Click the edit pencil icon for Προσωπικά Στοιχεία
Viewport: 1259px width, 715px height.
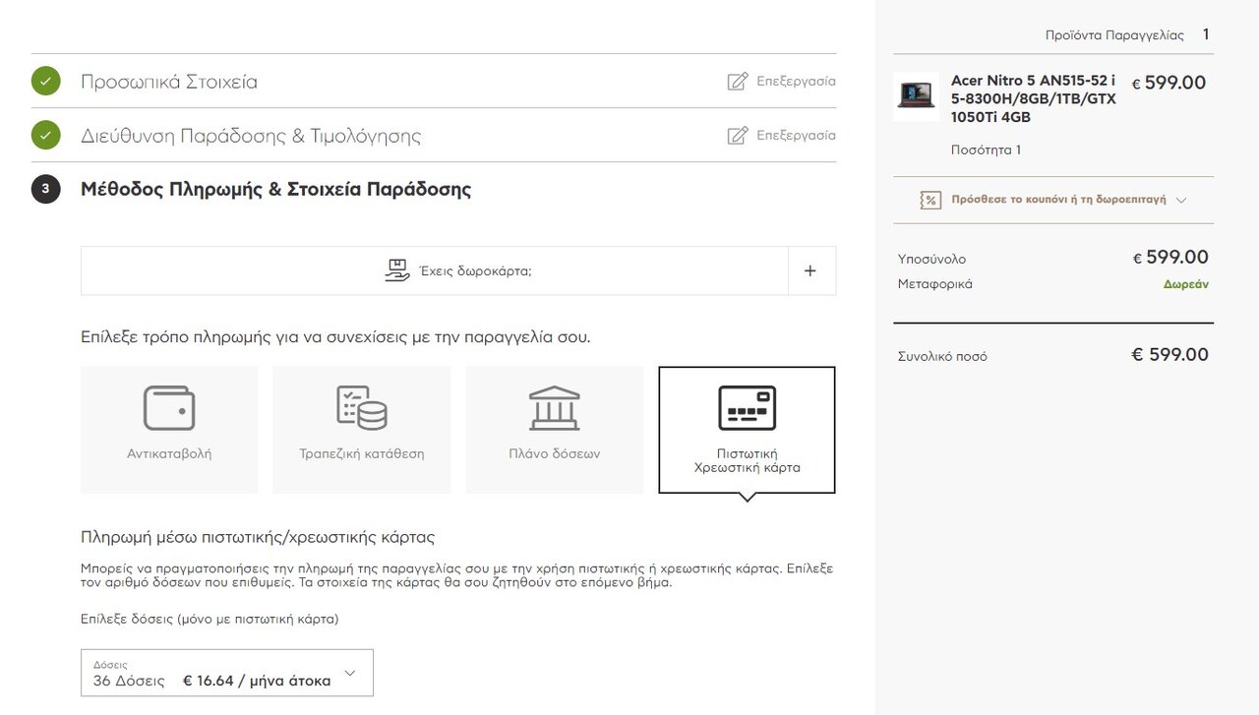tap(737, 82)
